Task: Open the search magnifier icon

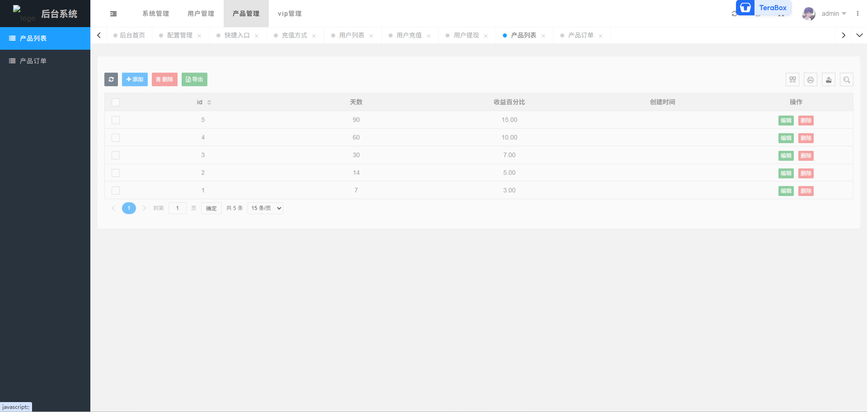Action: pyautogui.click(x=847, y=80)
